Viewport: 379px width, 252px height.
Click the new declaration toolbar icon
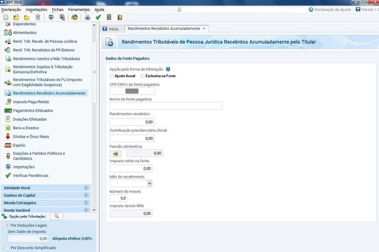tap(6, 17)
